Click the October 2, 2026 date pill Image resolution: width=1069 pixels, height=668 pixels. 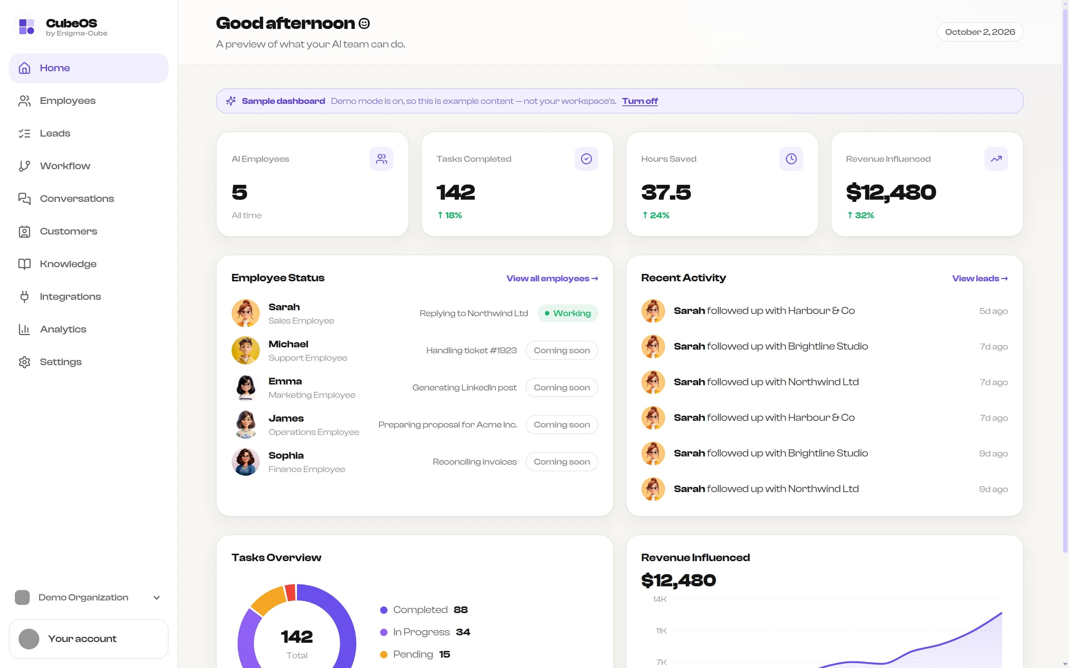980,32
